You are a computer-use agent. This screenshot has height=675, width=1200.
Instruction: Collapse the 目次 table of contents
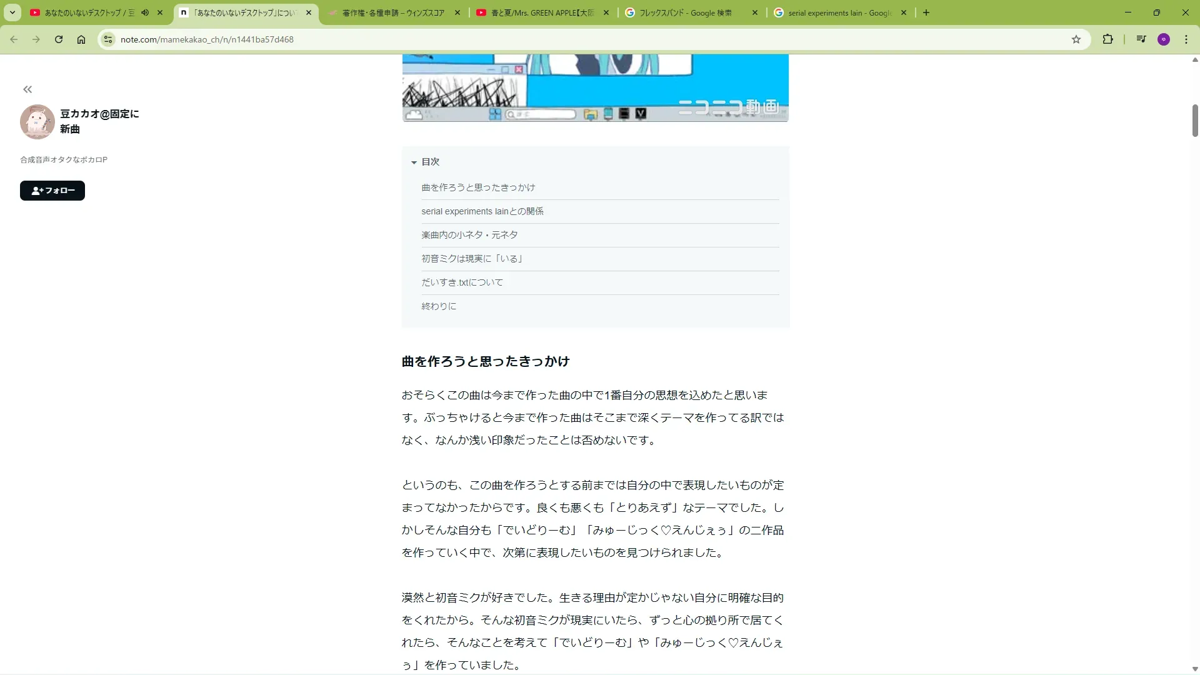414,162
